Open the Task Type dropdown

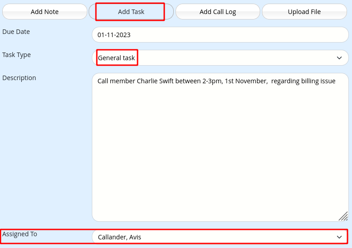220,58
